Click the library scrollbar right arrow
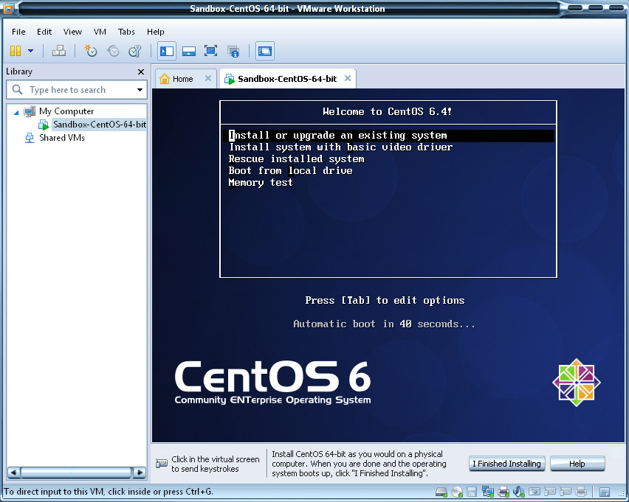This screenshot has width=629, height=502. [140, 473]
